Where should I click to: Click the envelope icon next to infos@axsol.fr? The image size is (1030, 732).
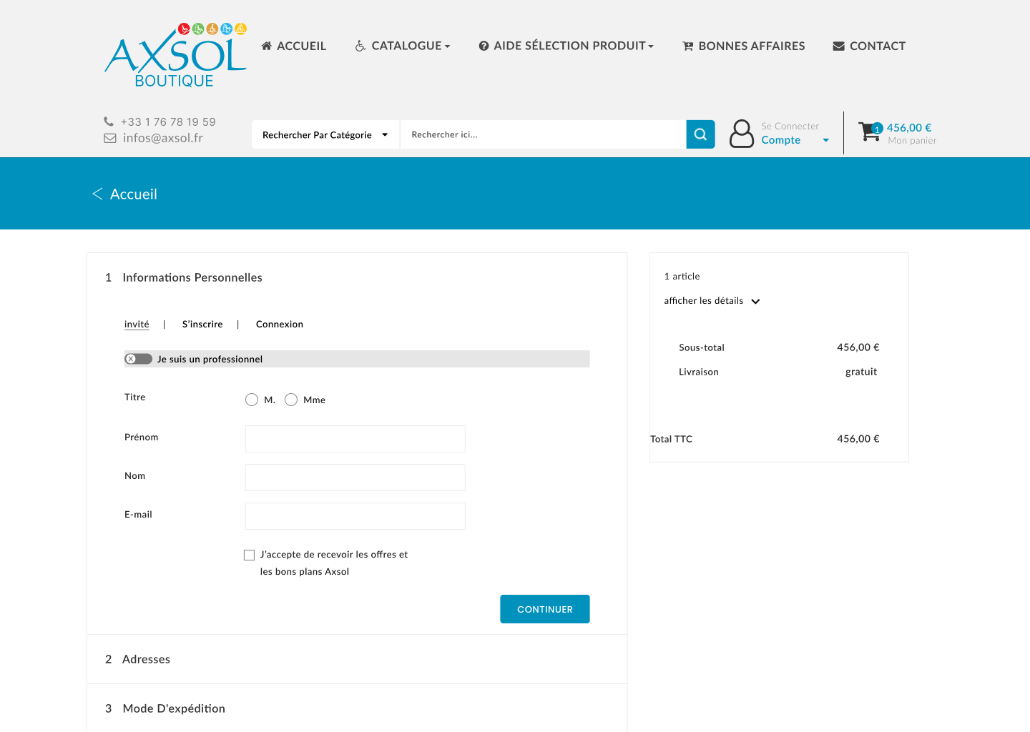[x=110, y=138]
